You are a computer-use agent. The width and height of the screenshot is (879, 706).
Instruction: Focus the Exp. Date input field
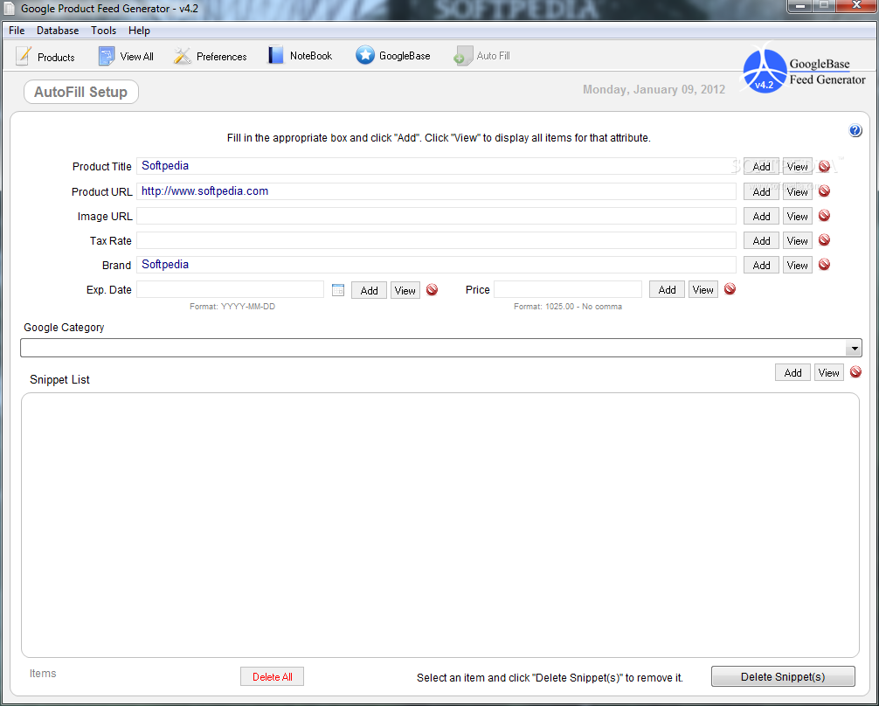coord(231,289)
